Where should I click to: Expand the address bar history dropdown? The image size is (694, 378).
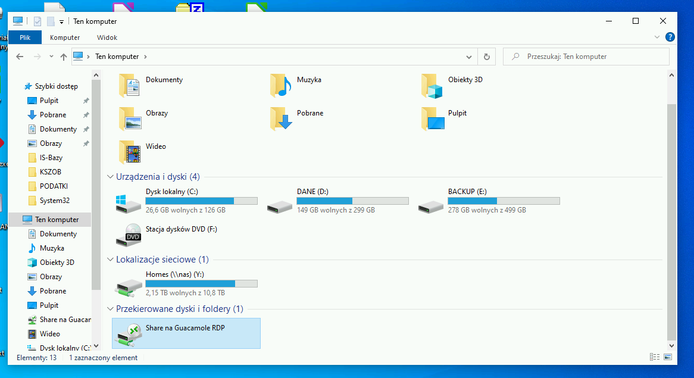coord(470,57)
